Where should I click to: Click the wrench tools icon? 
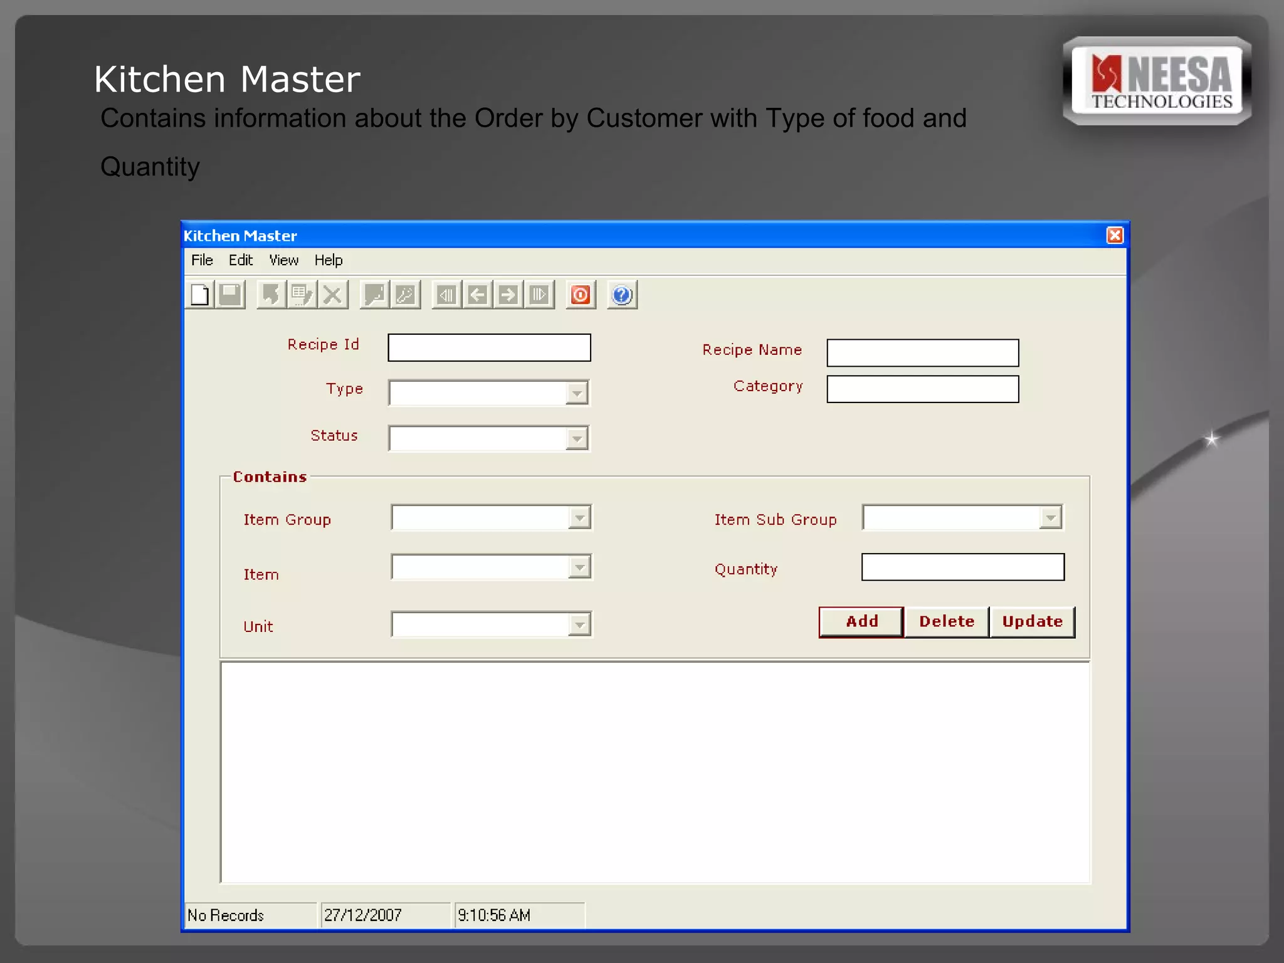coord(405,295)
